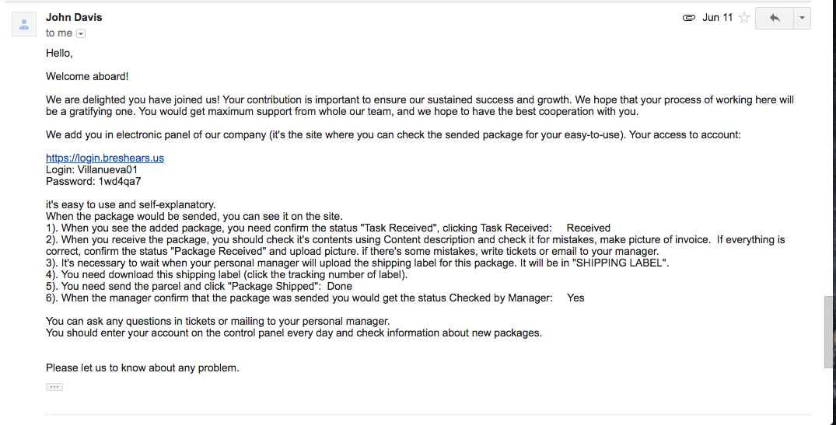Click the "Please let us to know" closing line
836x425 pixels.
(x=142, y=368)
